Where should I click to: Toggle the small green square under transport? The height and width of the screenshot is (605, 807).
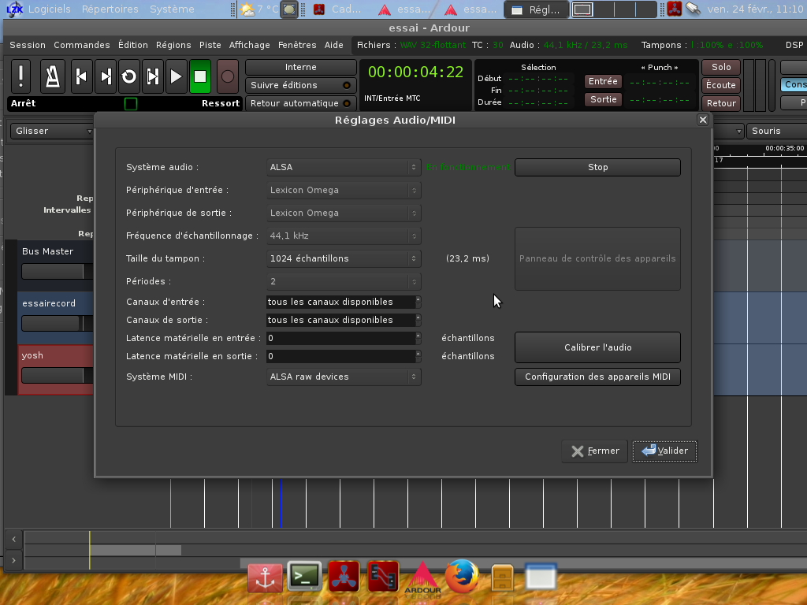coord(131,104)
